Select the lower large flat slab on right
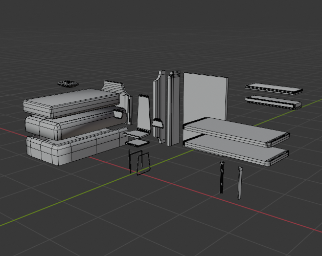The image size is (322, 256). click(236, 151)
